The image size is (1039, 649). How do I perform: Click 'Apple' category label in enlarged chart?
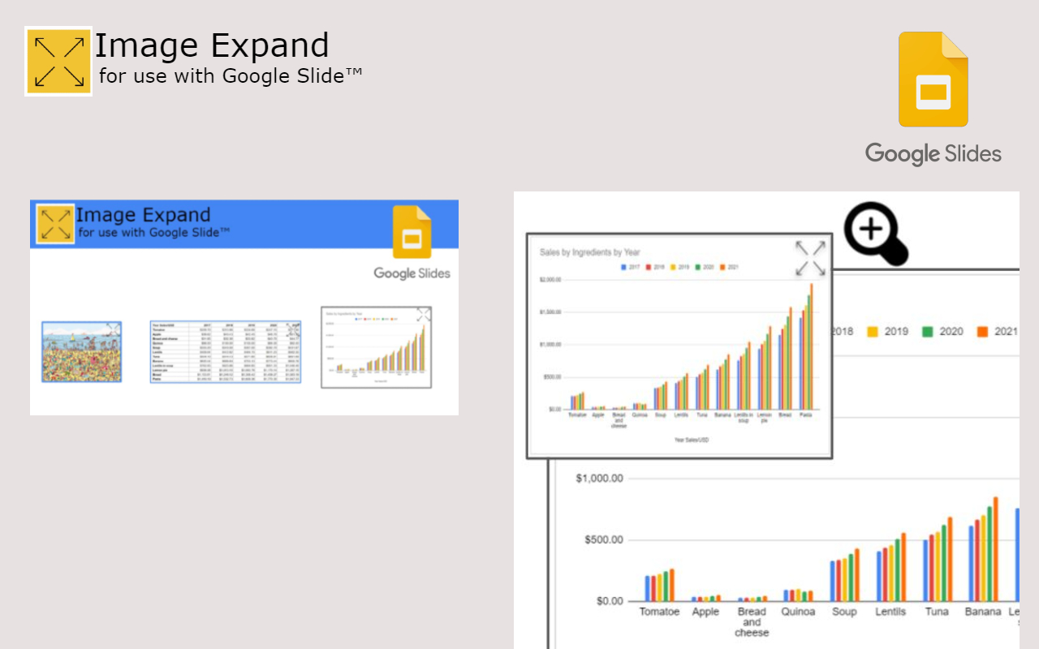(x=705, y=612)
